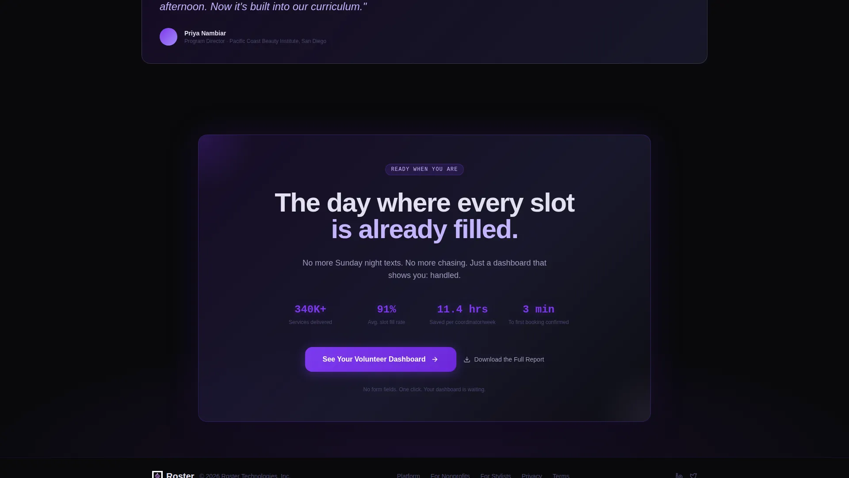Open the For Stylists footer link
Screen dimensions: 849x478
pos(496,475)
